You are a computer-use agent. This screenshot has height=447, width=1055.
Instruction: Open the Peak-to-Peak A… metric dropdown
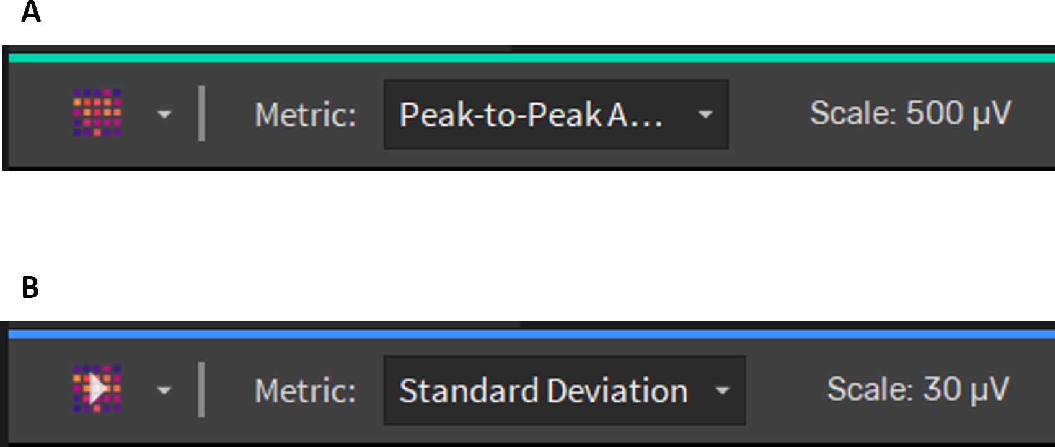pyautogui.click(x=556, y=115)
